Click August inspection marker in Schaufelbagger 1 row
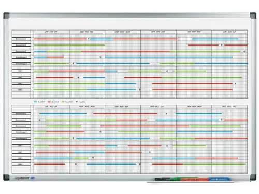Image resolution: width=259 pixels, height=194 pixels. coord(100,132)
